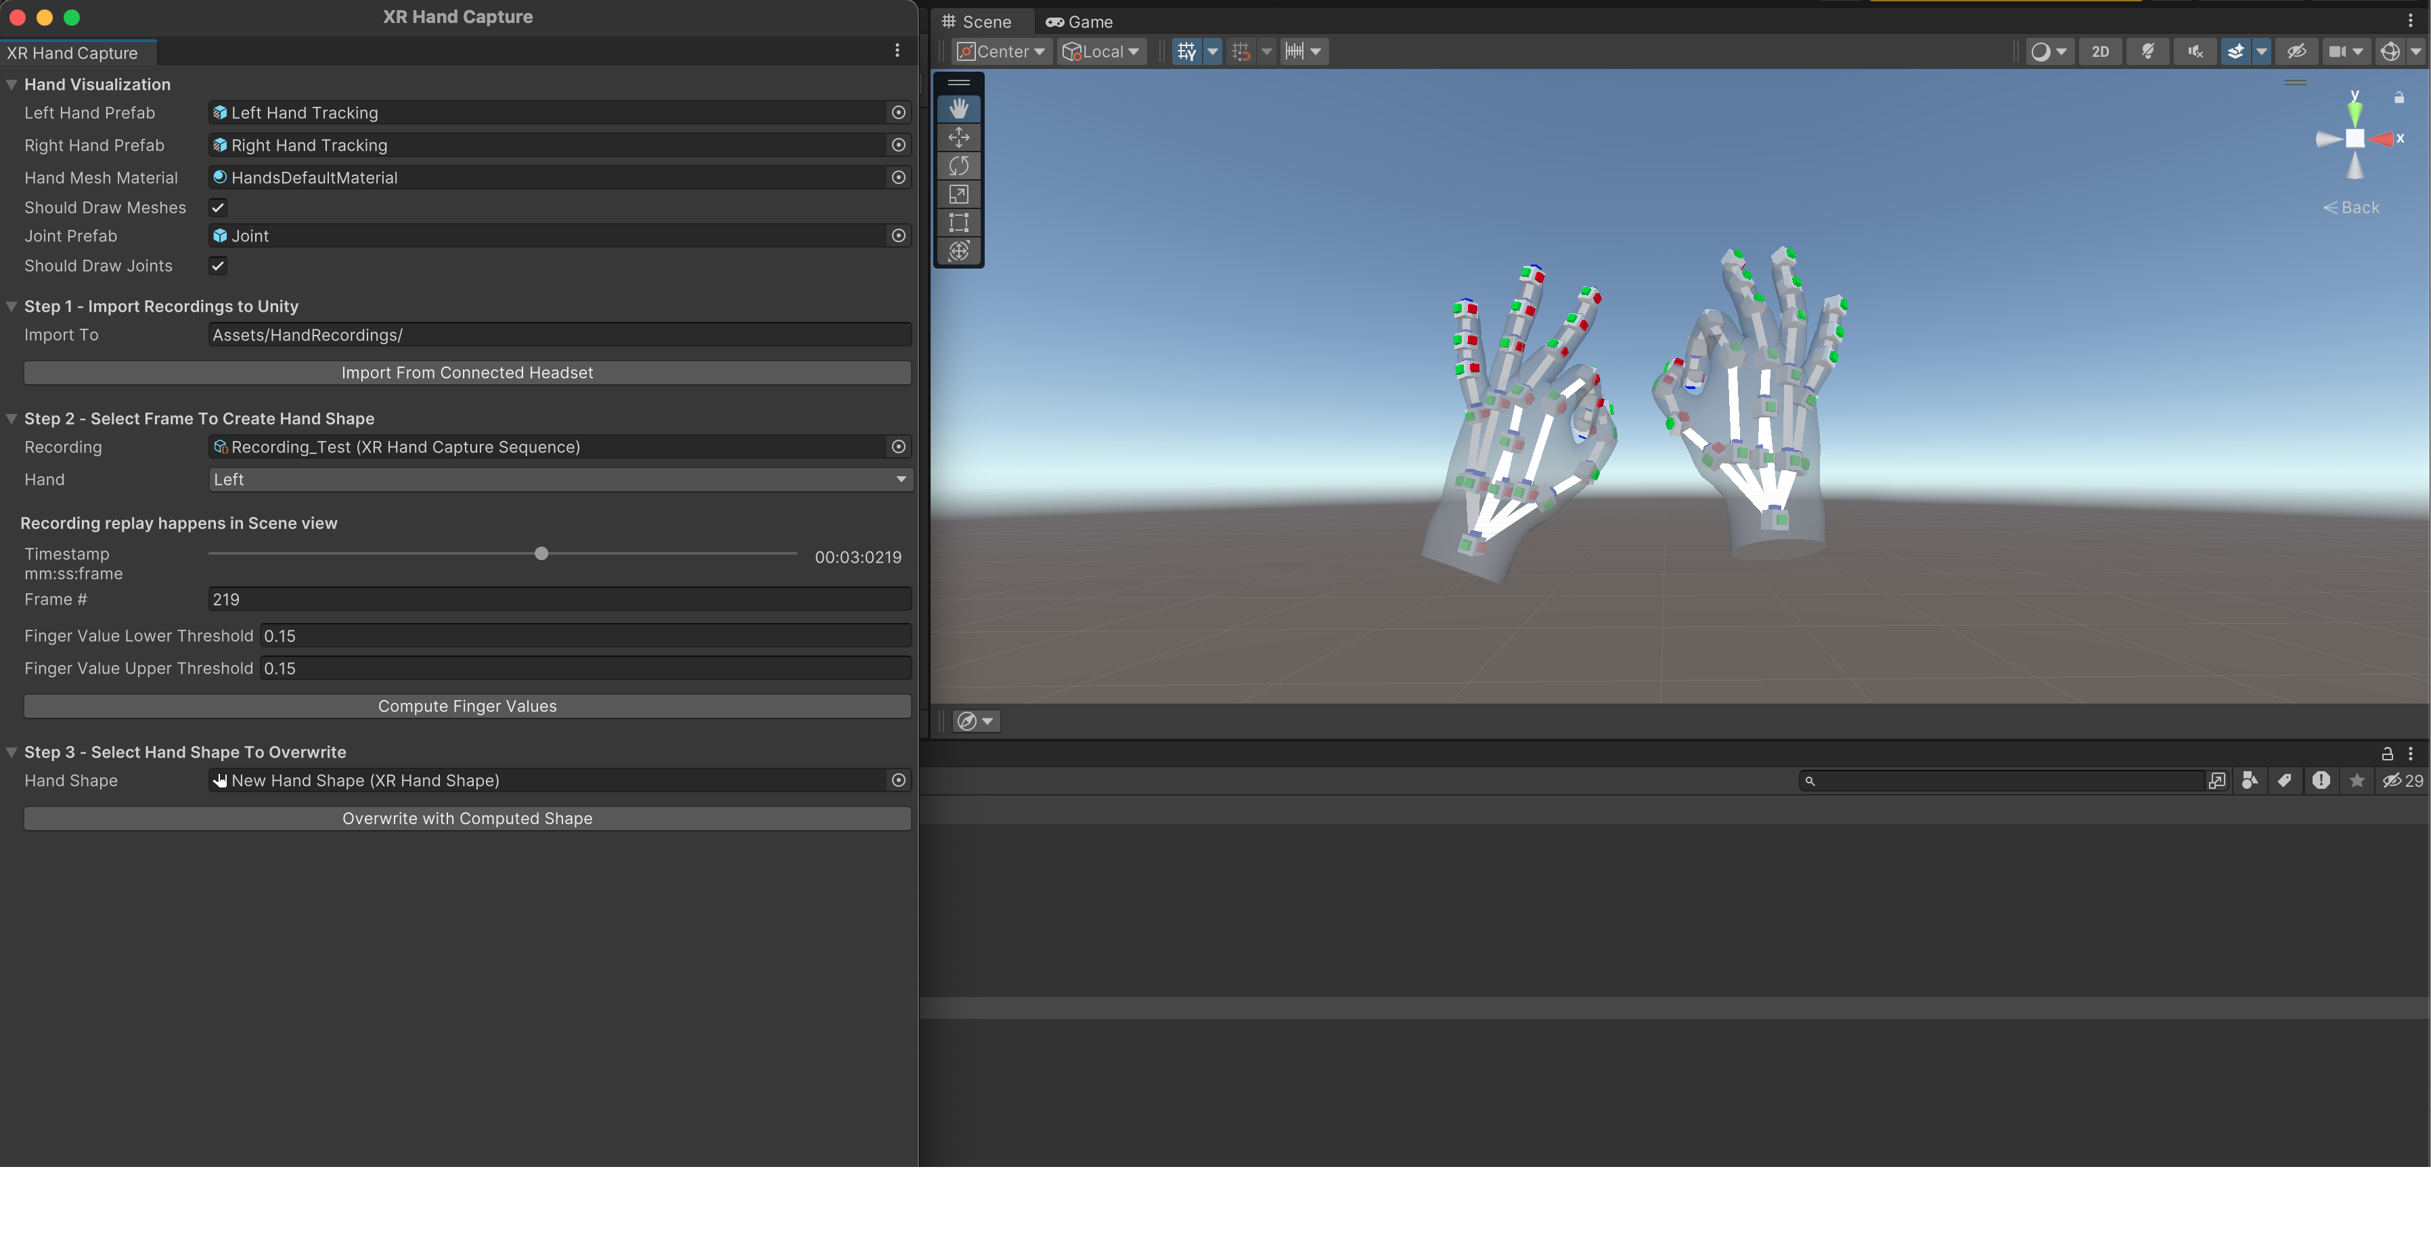This screenshot has height=1238, width=2431.
Task: Click the Import From Connected Headset button
Action: [466, 372]
